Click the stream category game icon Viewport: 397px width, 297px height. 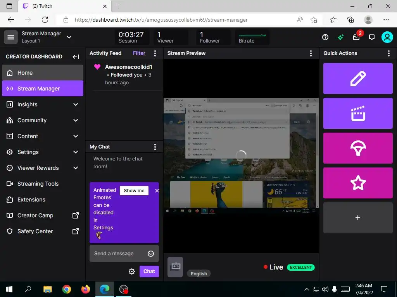click(x=175, y=267)
